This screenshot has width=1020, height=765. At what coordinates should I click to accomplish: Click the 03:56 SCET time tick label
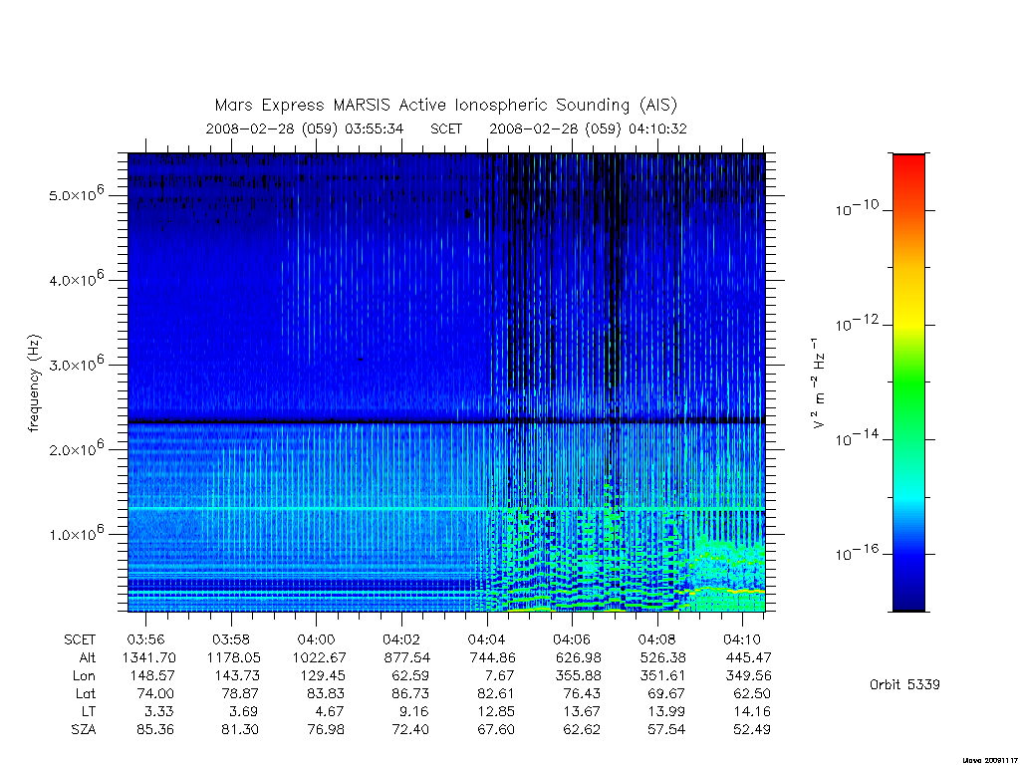pyautogui.click(x=145, y=639)
